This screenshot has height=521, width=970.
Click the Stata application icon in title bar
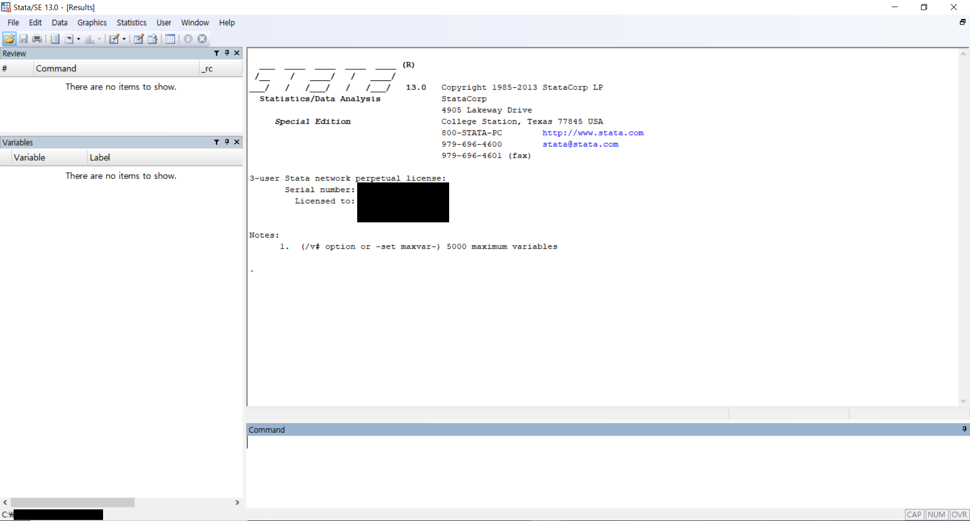click(x=6, y=7)
